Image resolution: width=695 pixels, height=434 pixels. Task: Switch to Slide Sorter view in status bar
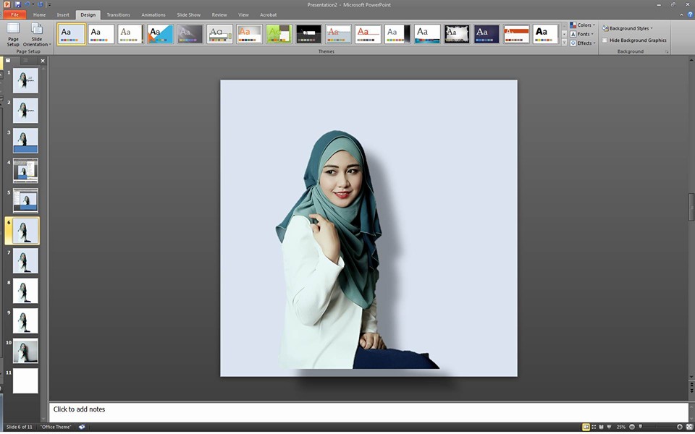[x=594, y=427]
